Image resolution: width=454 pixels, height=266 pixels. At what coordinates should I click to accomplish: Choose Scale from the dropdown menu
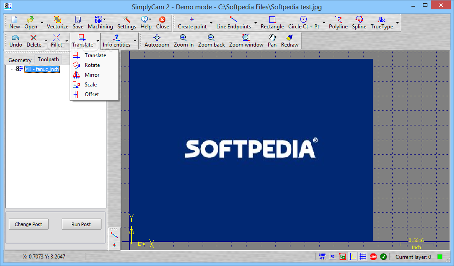click(x=94, y=85)
